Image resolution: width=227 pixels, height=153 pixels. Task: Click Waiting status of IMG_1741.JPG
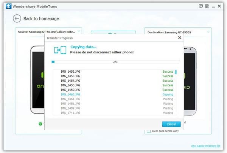(168, 113)
